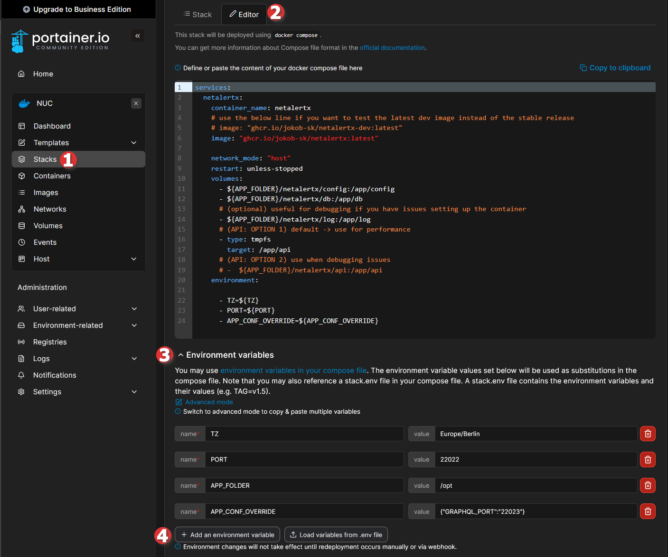Collapse the Environment variables section

pos(181,355)
